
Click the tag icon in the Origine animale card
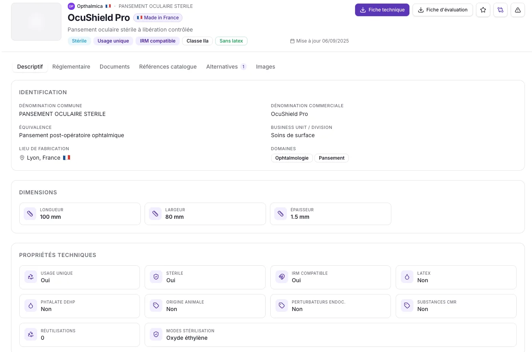point(156,306)
